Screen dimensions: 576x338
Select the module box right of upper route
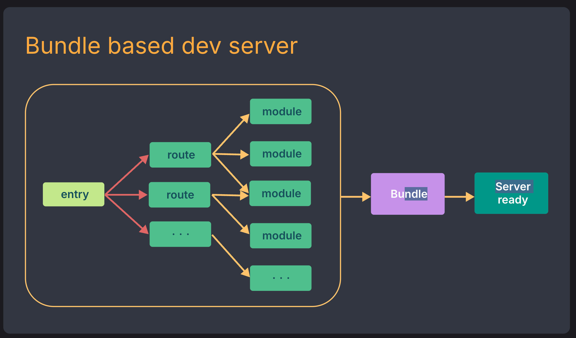click(x=281, y=154)
